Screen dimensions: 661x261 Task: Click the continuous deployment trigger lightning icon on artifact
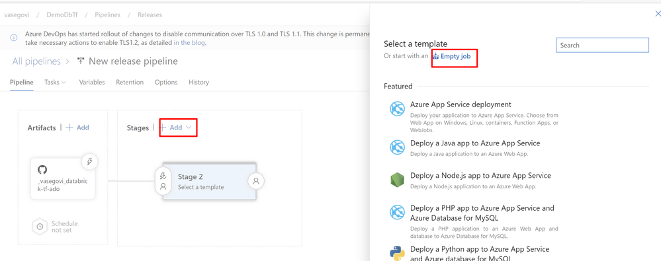click(x=89, y=161)
